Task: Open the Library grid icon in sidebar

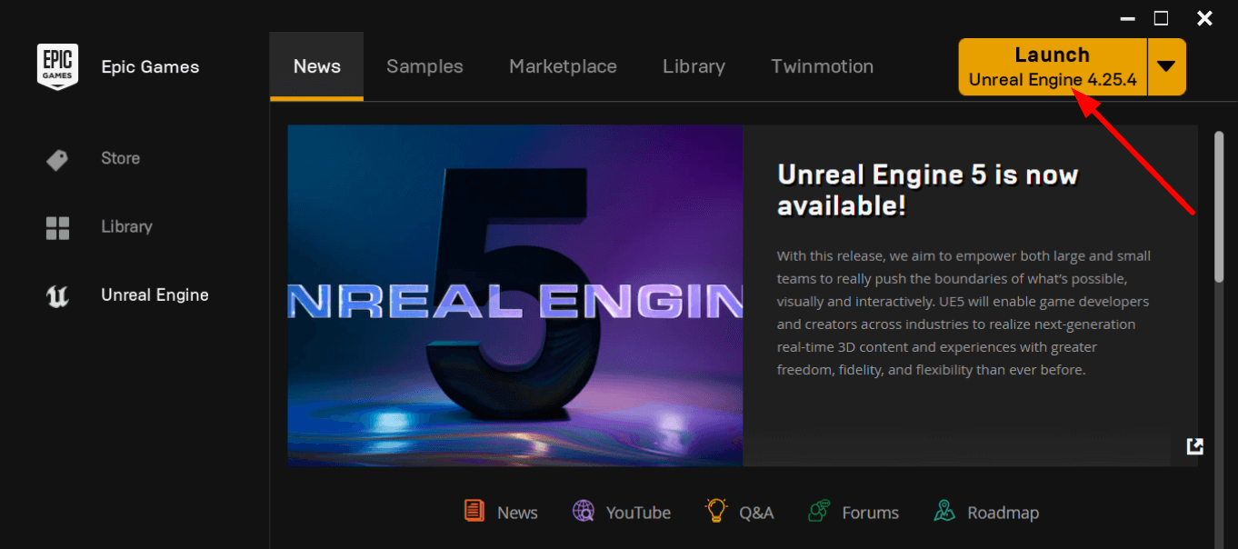Action: coord(57,227)
